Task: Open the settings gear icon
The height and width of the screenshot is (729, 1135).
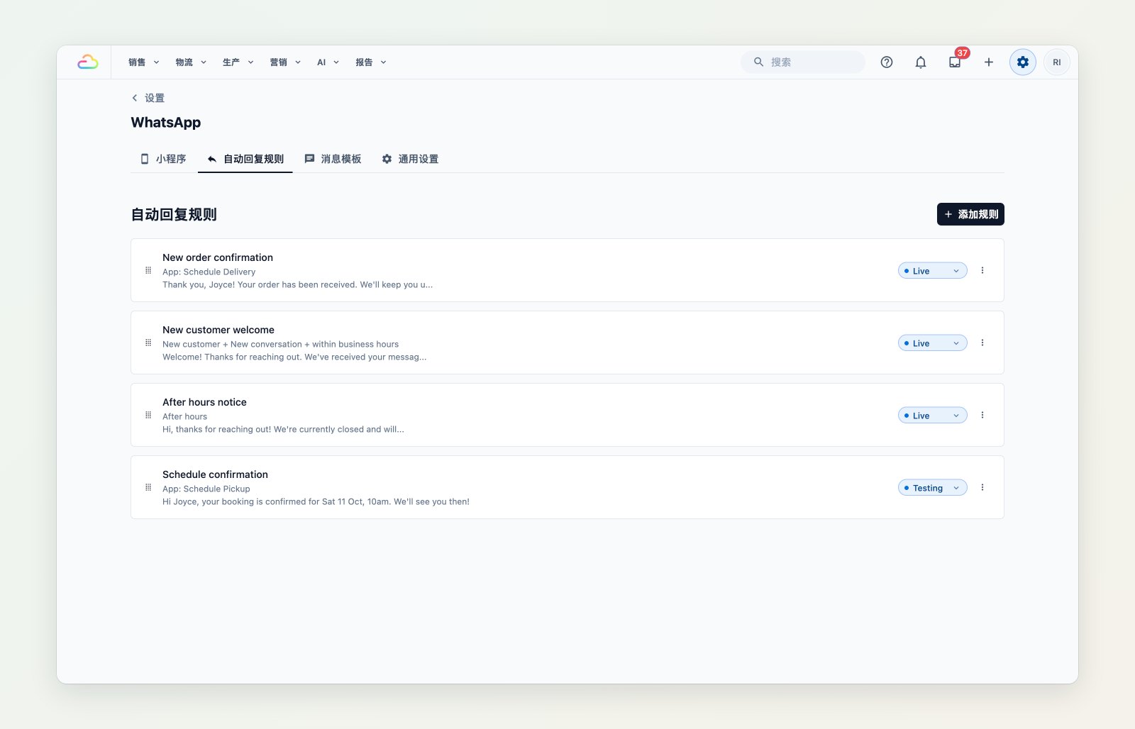Action: 1023,62
